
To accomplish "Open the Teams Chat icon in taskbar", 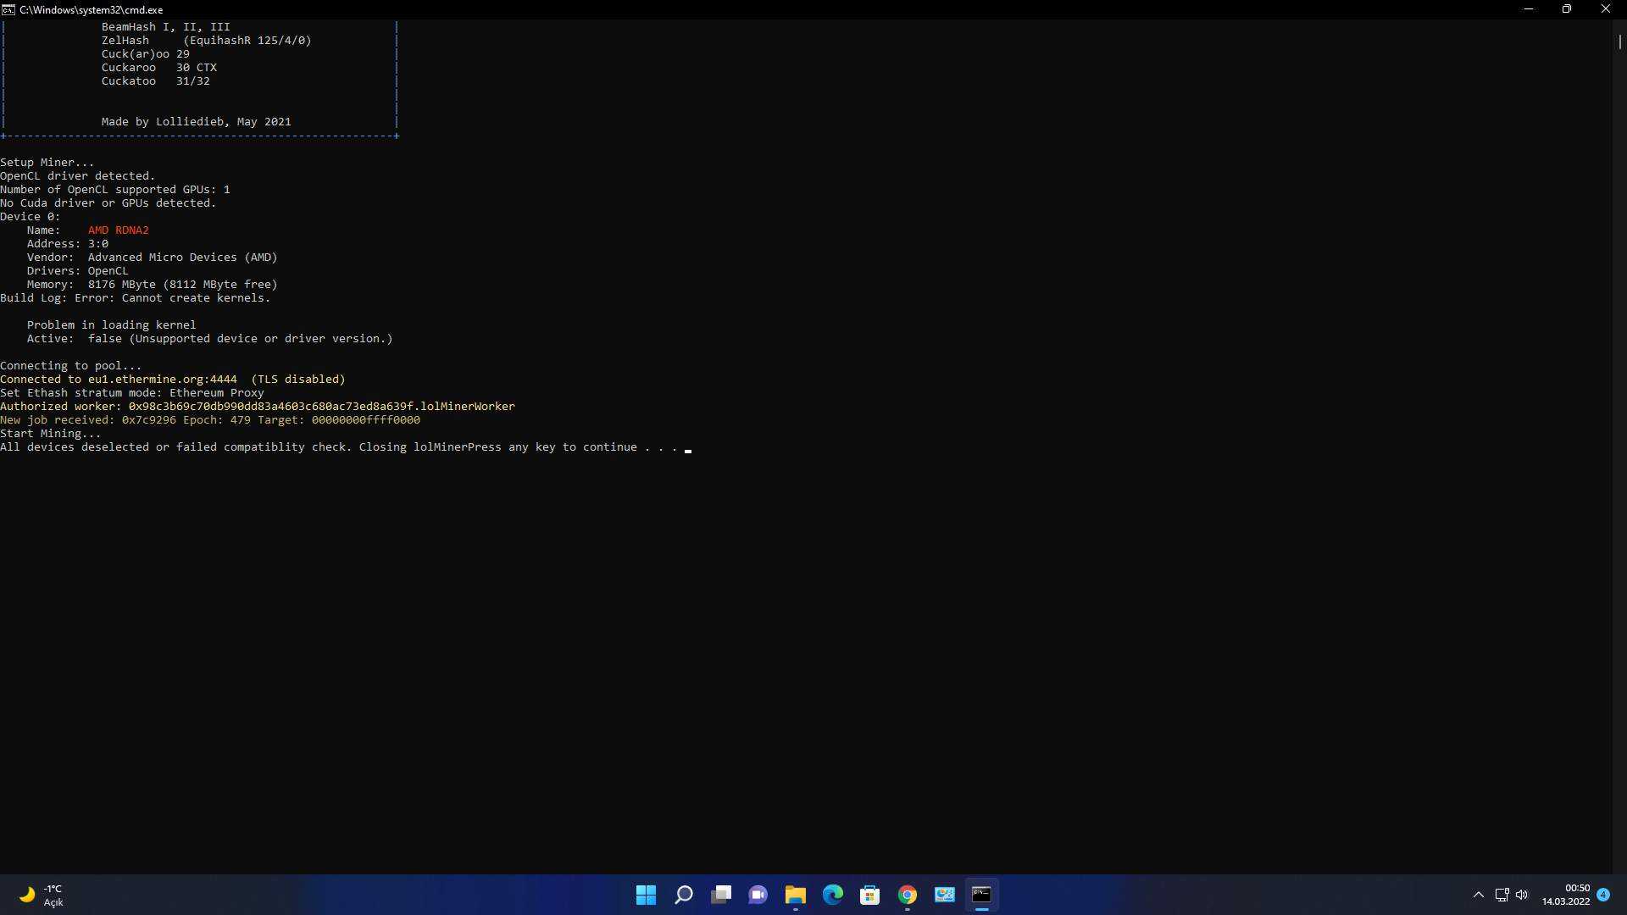I will pyautogui.click(x=758, y=895).
